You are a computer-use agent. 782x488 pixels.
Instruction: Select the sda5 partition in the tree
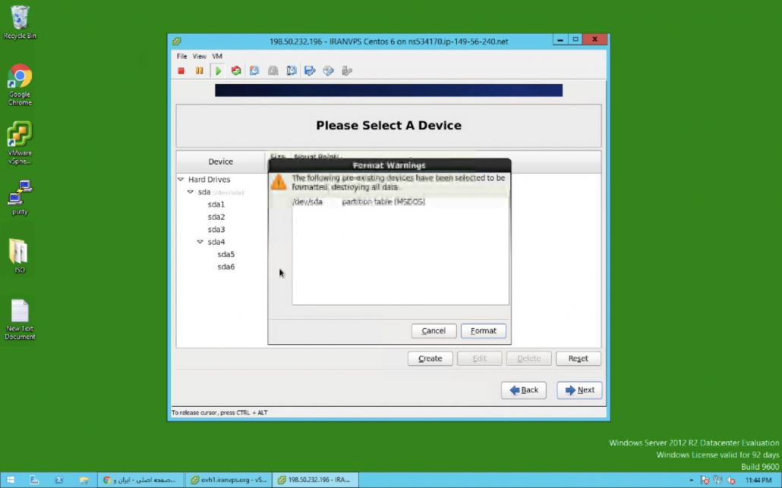click(x=225, y=255)
